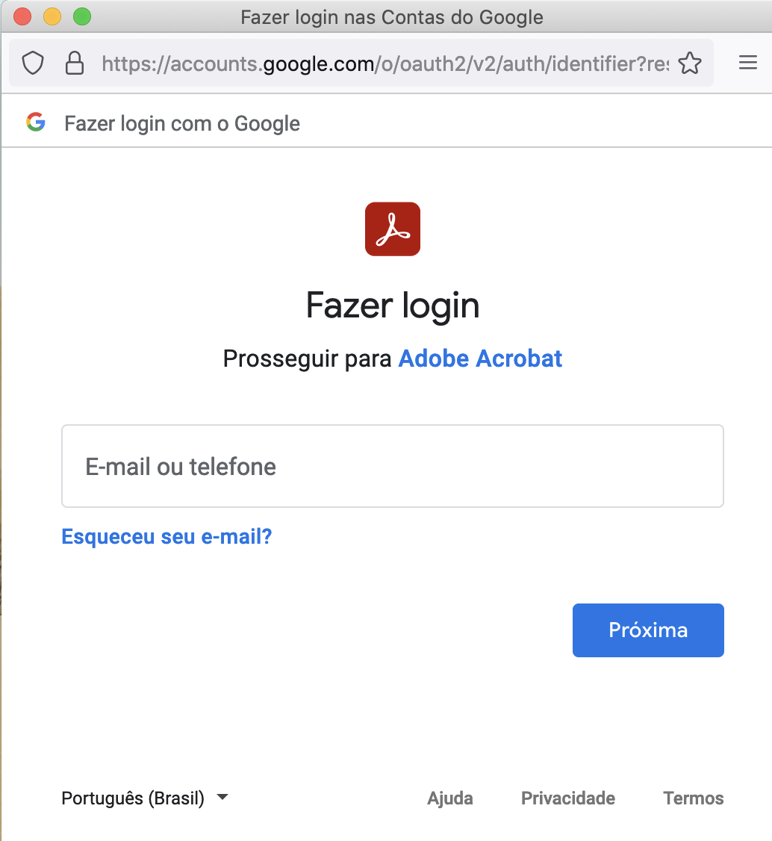Bookmark this page with the star icon
The width and height of the screenshot is (772, 841).
(690, 63)
